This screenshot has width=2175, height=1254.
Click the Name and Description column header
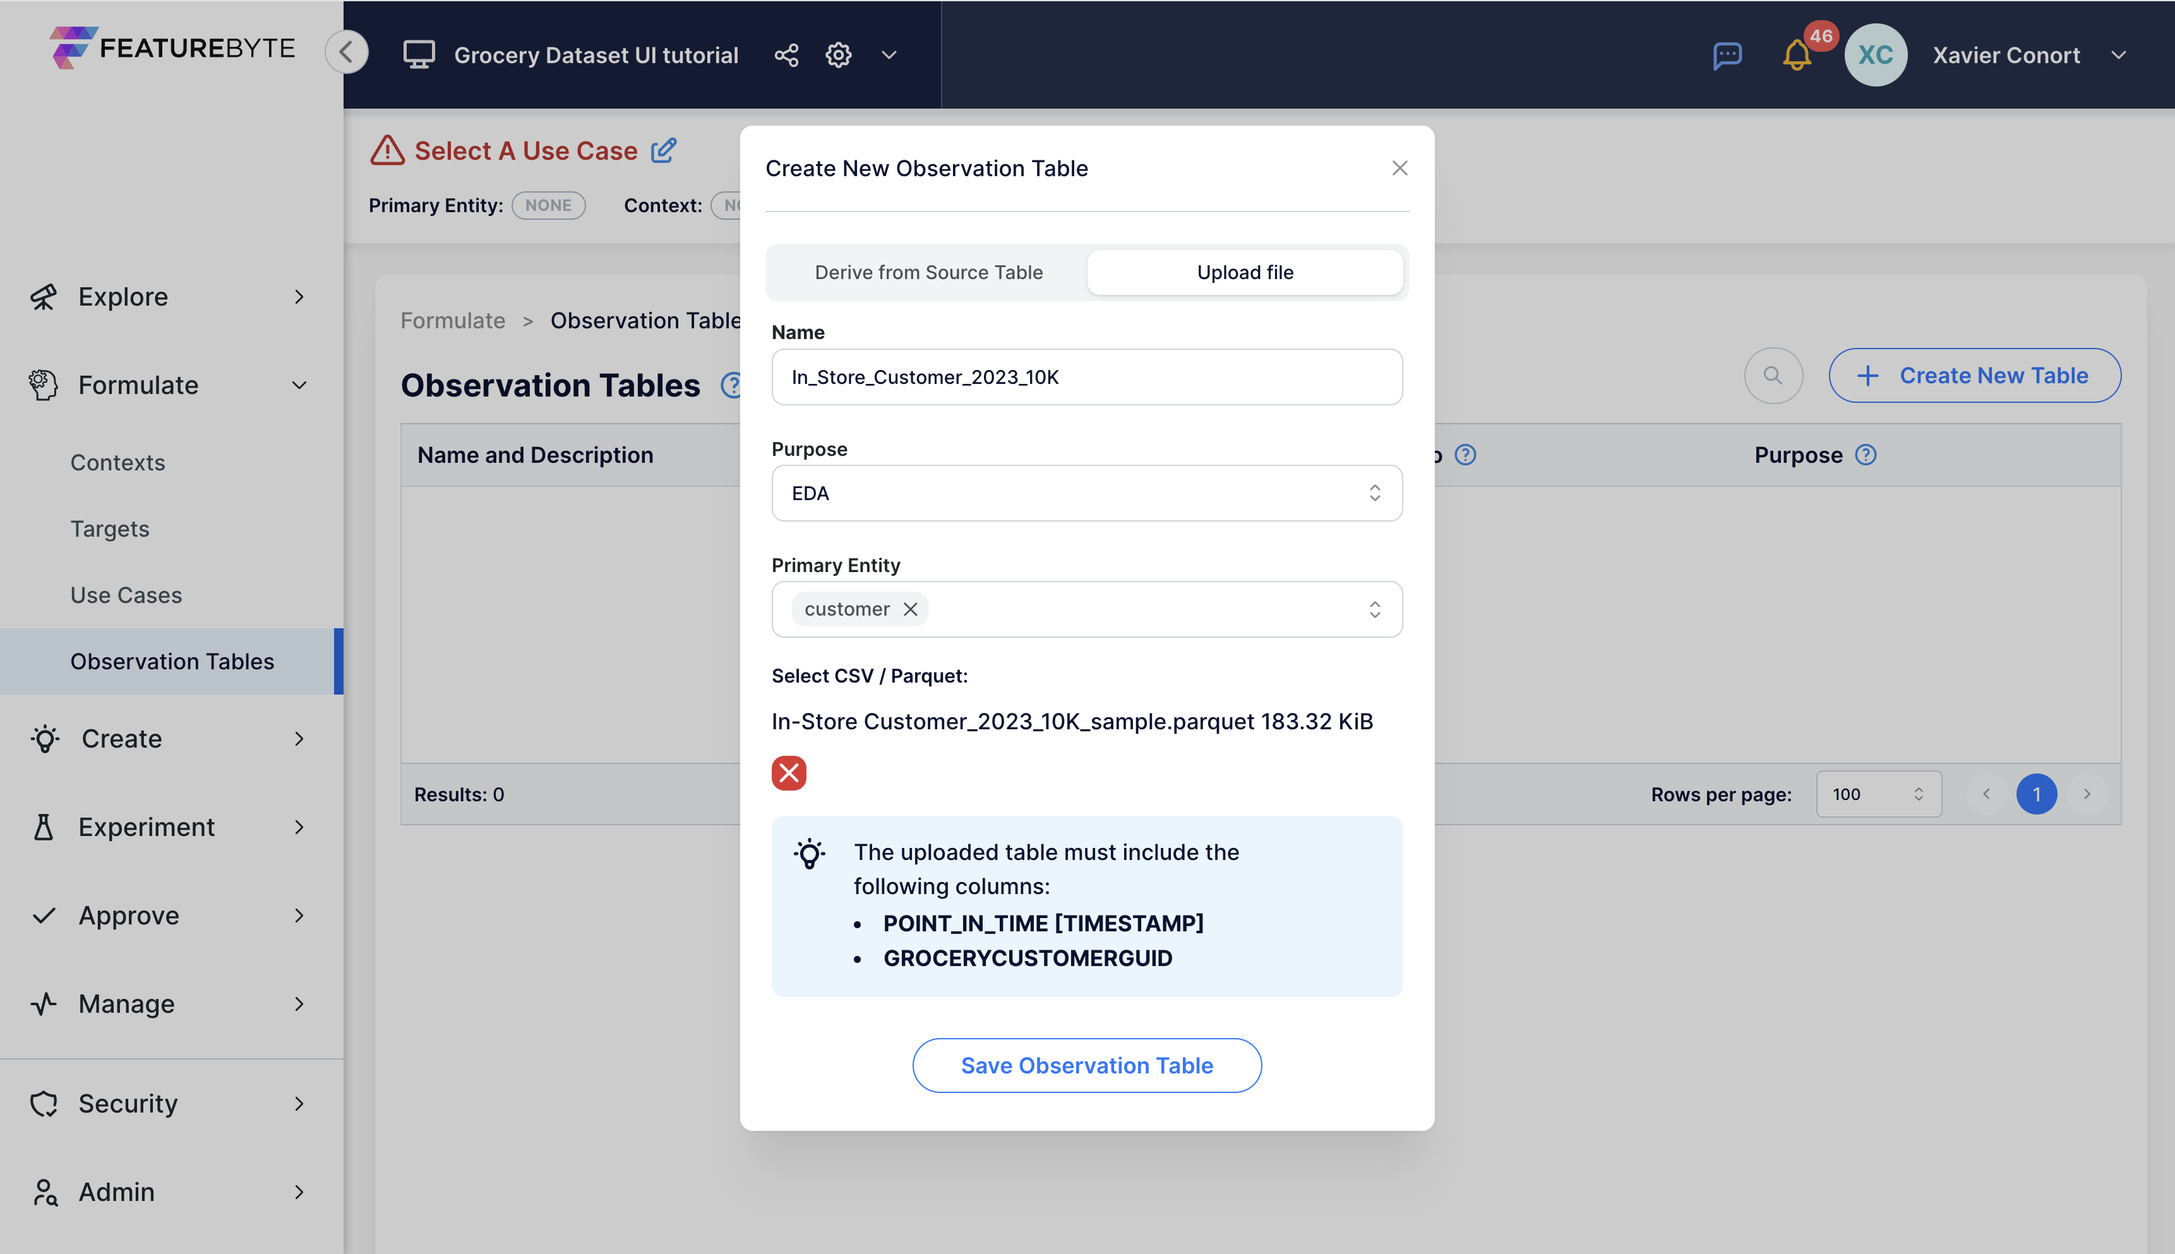(535, 455)
